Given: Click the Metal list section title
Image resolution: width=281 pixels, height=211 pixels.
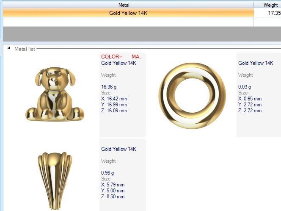Looking at the screenshot, I should 25,49.
